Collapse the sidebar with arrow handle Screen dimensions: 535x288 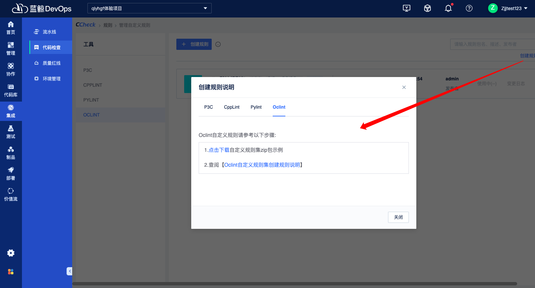[x=70, y=271]
